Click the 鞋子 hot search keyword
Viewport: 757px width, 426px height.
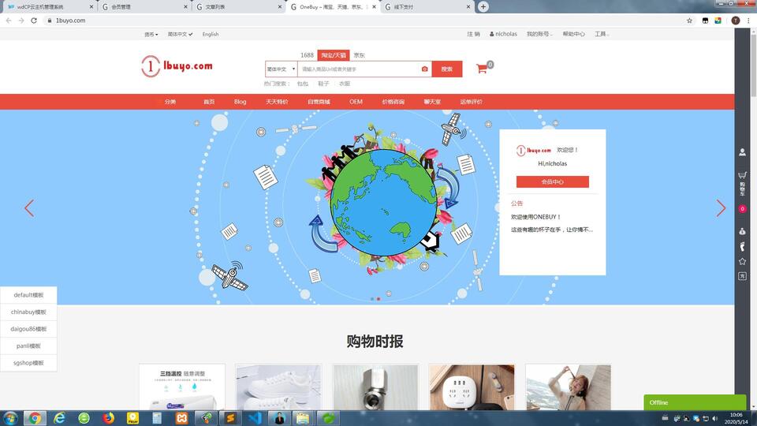[x=323, y=84]
